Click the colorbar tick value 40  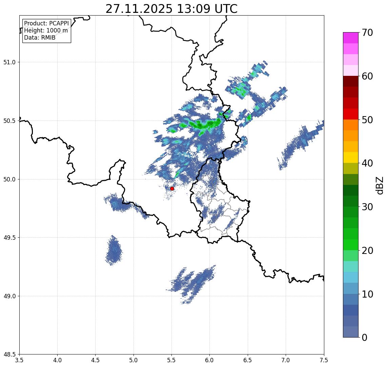(x=367, y=163)
